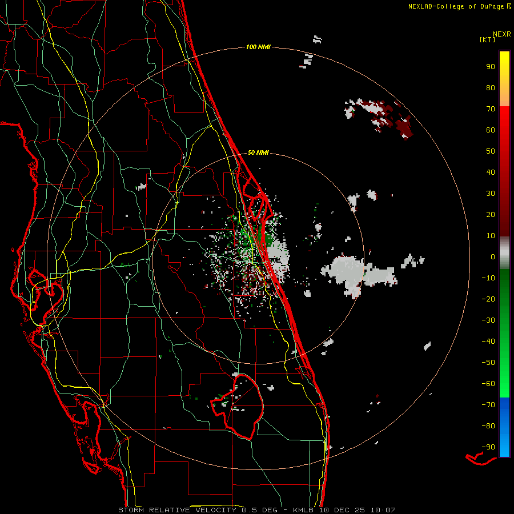Click the bright green segment of color bar
The image size is (514, 514).
(x=504, y=367)
